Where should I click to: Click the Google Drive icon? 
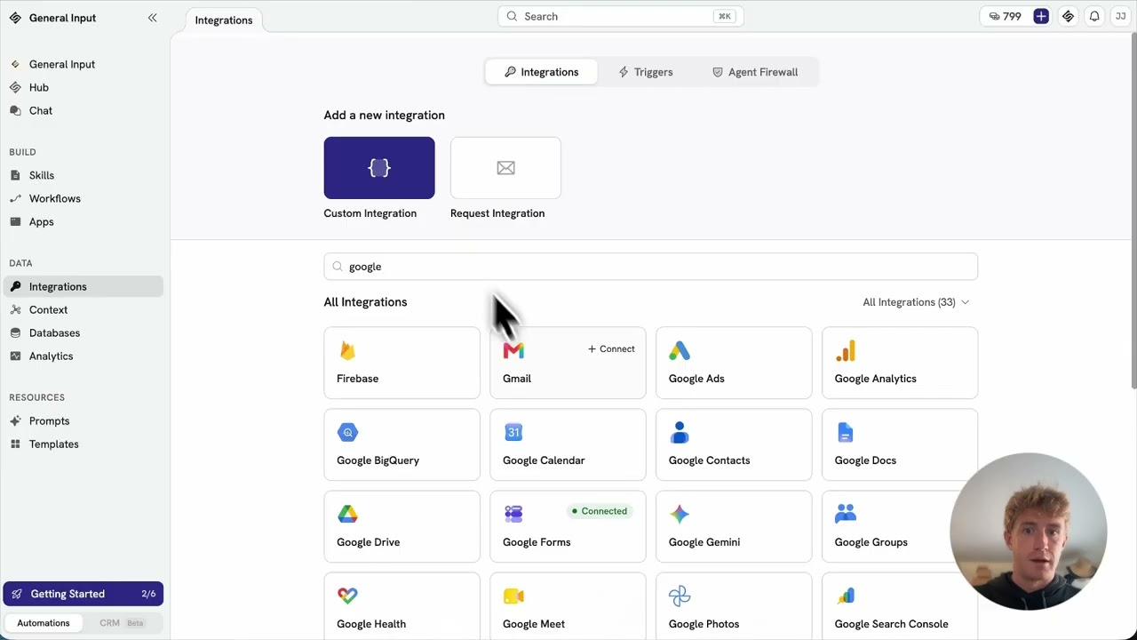[347, 514]
